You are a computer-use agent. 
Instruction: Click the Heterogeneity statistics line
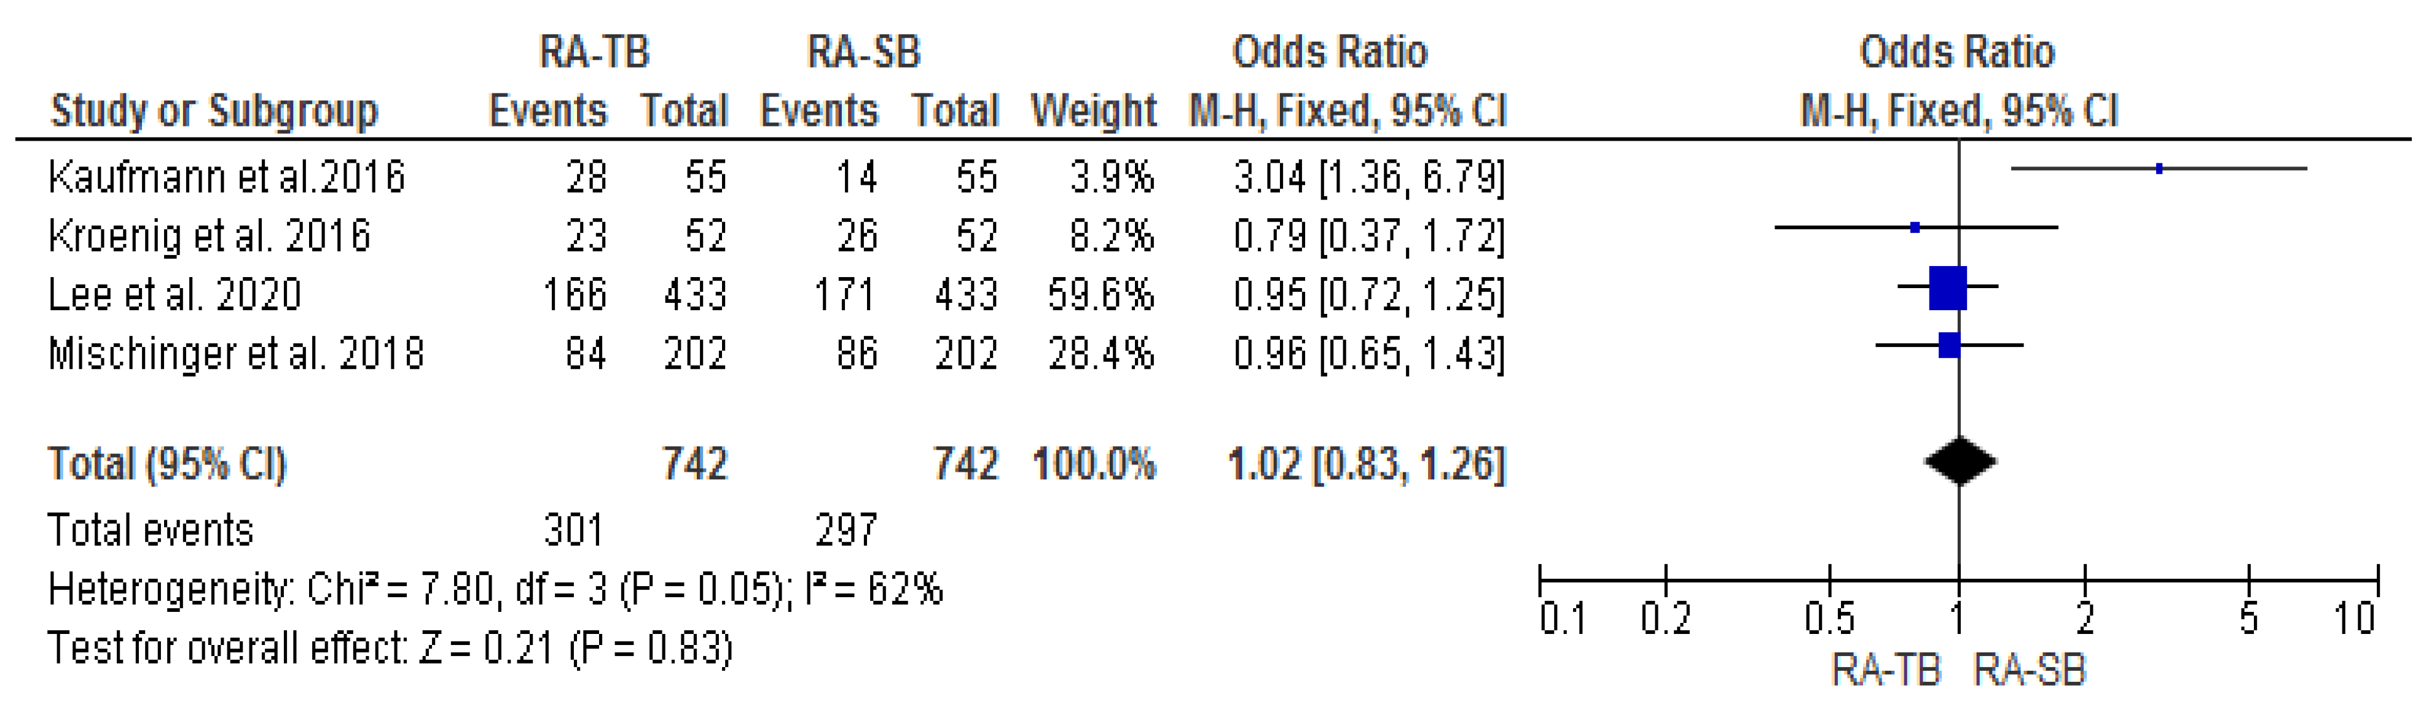(495, 590)
